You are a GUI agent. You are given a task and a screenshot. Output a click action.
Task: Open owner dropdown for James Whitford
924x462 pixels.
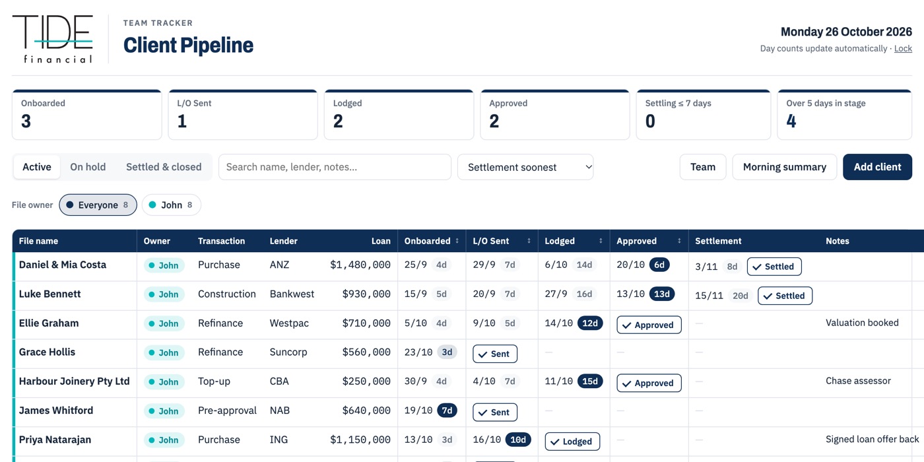click(x=164, y=411)
